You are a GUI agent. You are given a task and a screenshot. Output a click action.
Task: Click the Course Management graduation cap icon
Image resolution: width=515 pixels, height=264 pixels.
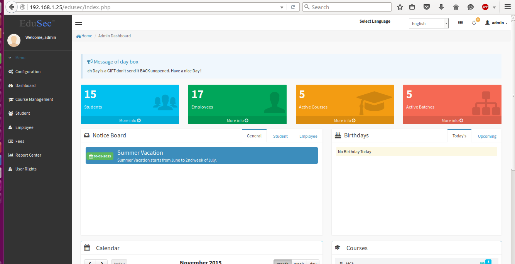(11, 100)
